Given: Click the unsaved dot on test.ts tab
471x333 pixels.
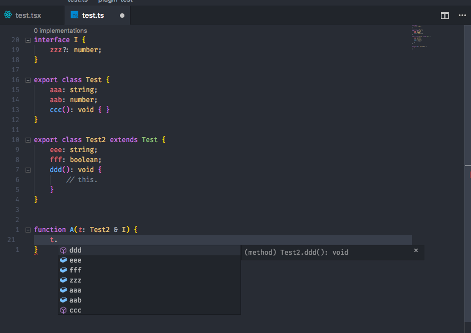Looking at the screenshot, I should point(122,16).
